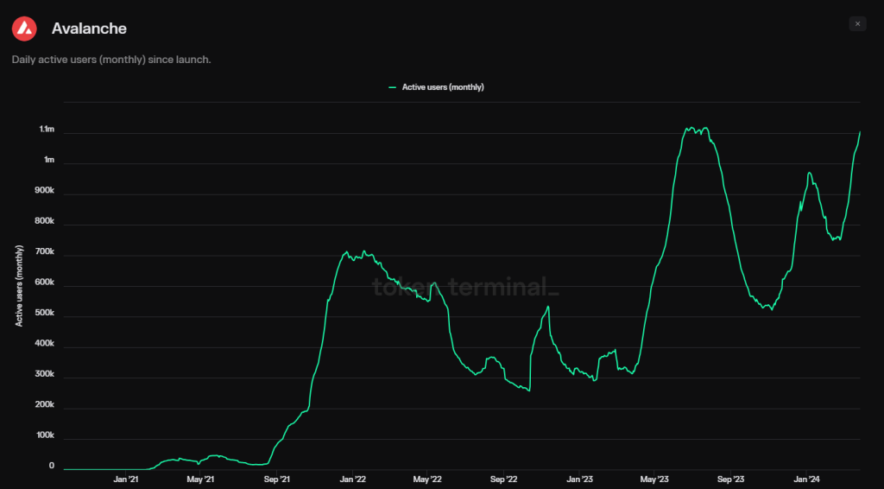This screenshot has height=489, width=884.
Task: Click the vertical 'Active users (monthly)' axis title
Action: [19, 286]
